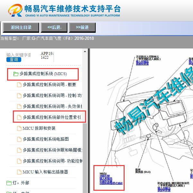Open 拆卸和安装 link under 无钥匙进入控制单元
Screen dimensions: 193x193
click(142, 64)
